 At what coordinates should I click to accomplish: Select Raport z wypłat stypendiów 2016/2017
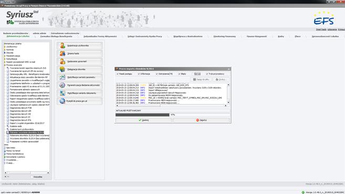click(27, 124)
